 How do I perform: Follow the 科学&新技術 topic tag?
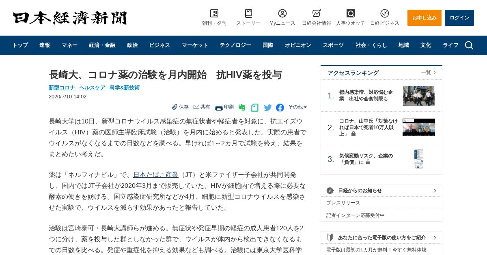coord(125,87)
